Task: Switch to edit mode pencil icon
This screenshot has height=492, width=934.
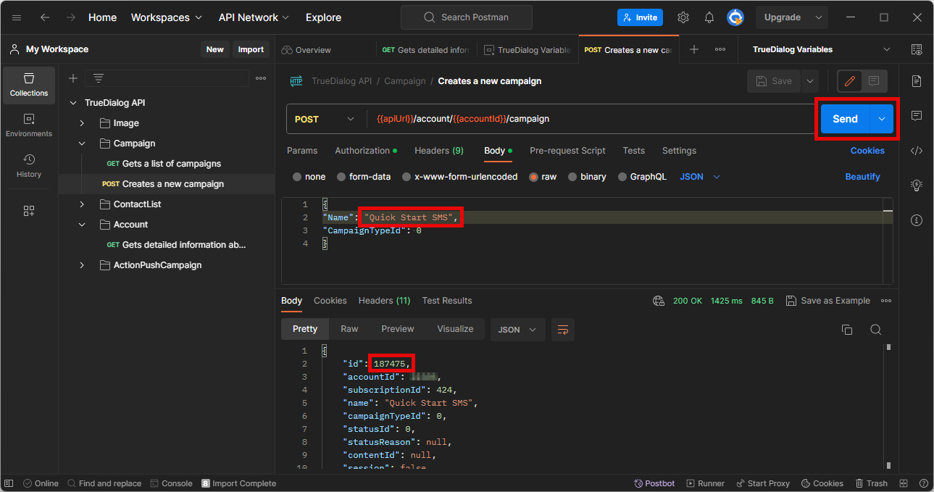Action: click(850, 81)
